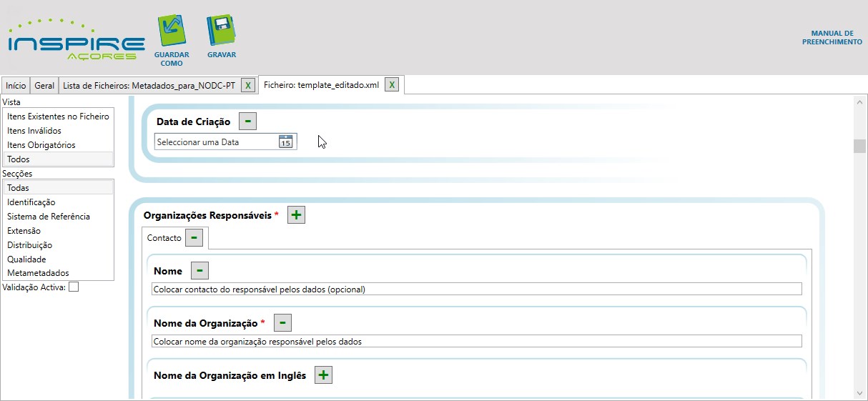Screen dimensions: 868x401
Task: Switch to the Início tab
Action: click(x=16, y=86)
